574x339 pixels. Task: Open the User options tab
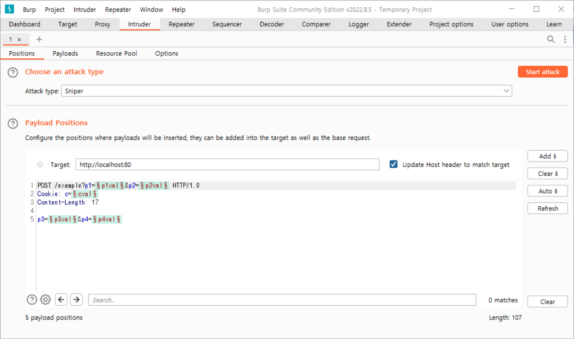510,24
